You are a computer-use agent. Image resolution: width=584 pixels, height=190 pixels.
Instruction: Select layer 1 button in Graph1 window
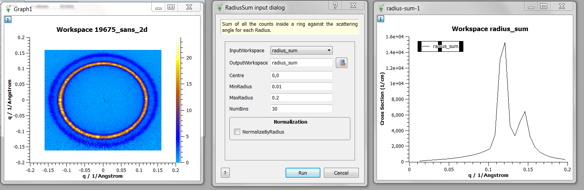pos(8,20)
